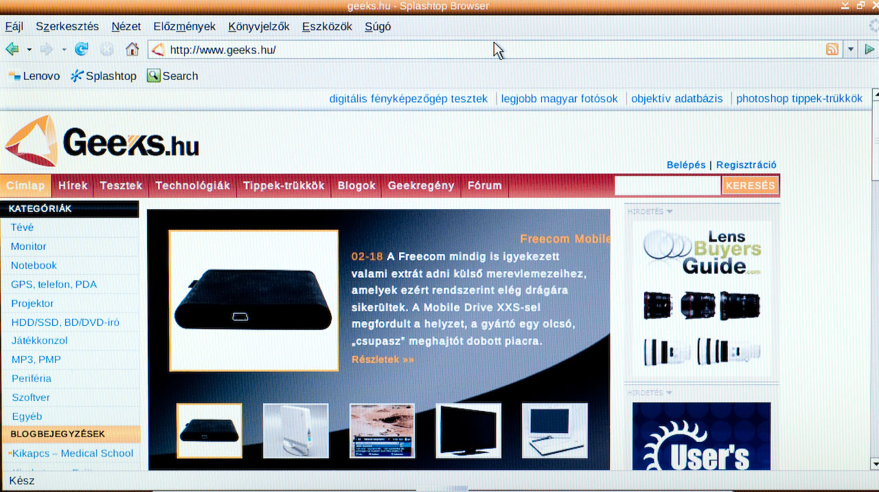Select the Geekregény navigation tab
879x492 pixels.
[421, 185]
